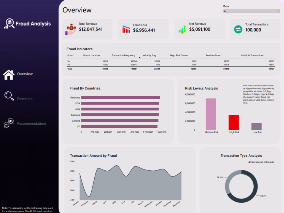Sort table by Multiple Transactions column
The height and width of the screenshot is (213, 284).
pos(252,55)
